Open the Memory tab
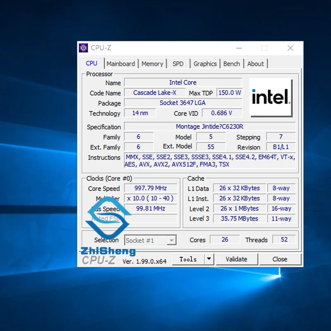Viewport: 331px width, 331px height. click(x=152, y=64)
